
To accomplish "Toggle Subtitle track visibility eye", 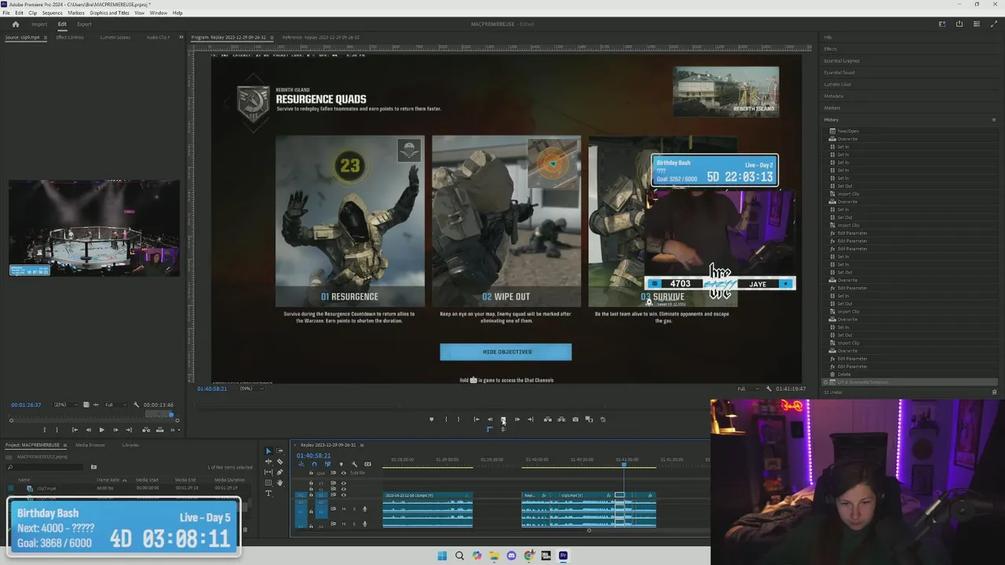I will [343, 473].
